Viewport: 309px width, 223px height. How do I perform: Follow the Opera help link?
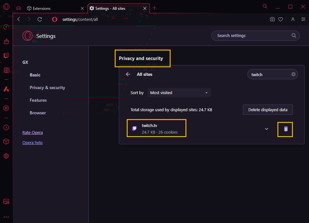33,142
